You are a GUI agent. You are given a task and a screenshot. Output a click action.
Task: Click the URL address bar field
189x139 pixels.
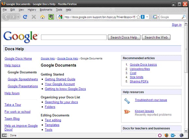(x=100, y=17)
